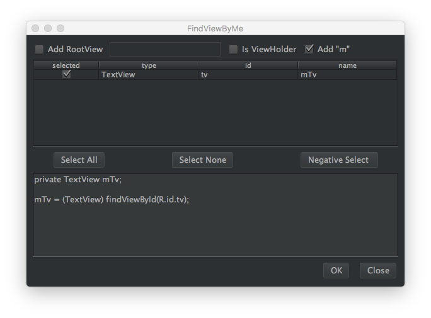Click the "type" column header
The height and width of the screenshot is (318, 431).
149,65
